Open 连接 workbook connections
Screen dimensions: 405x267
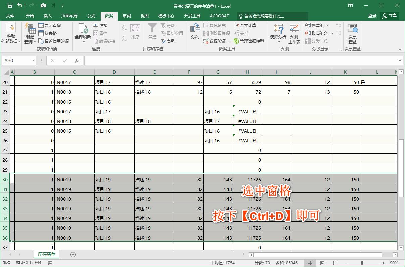tap(100, 25)
